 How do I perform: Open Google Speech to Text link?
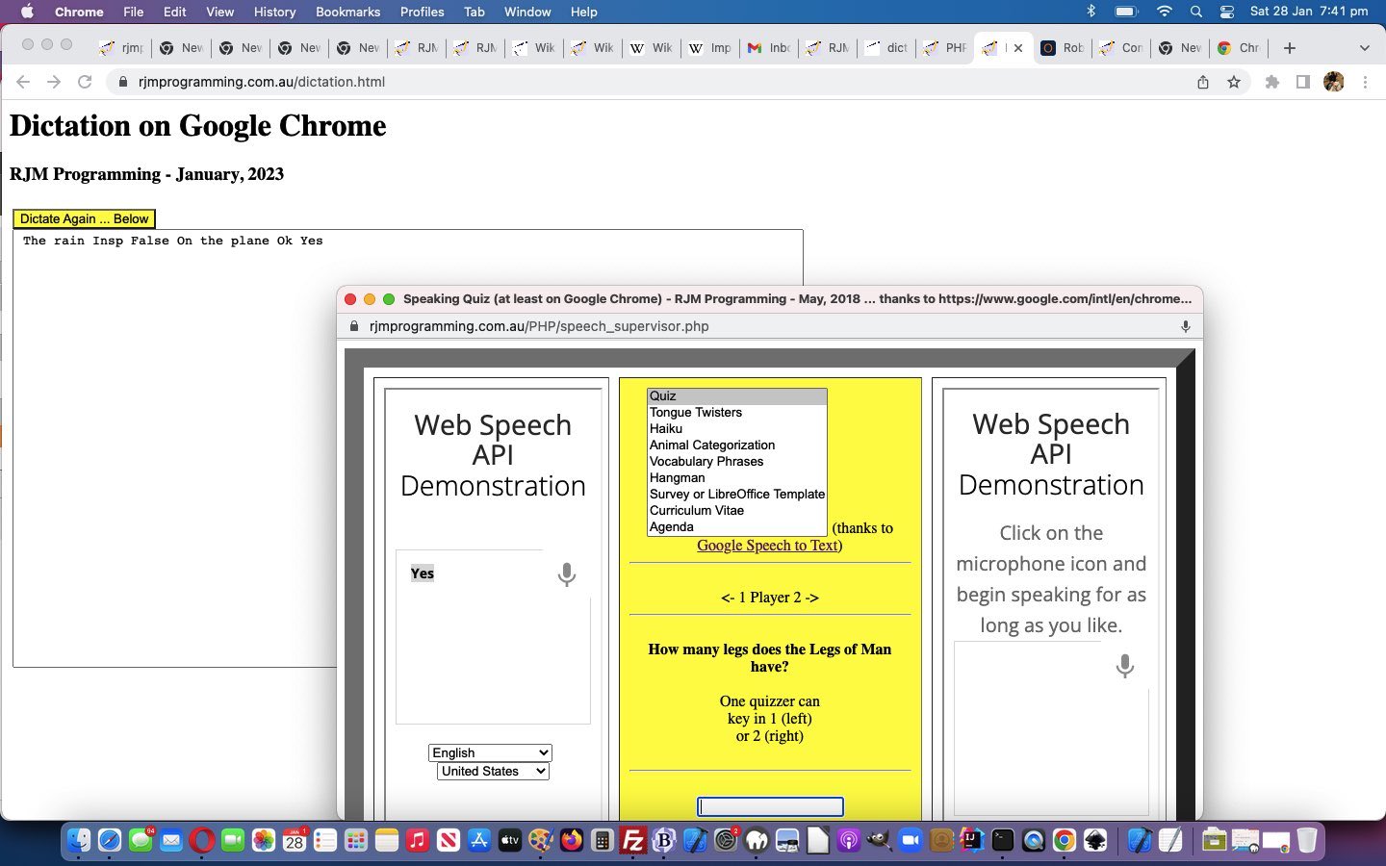tap(767, 546)
